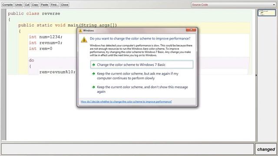This screenshot has height=156, width=278.
Task: Click the Undo button
Action: pyautogui.click(x=19, y=5)
